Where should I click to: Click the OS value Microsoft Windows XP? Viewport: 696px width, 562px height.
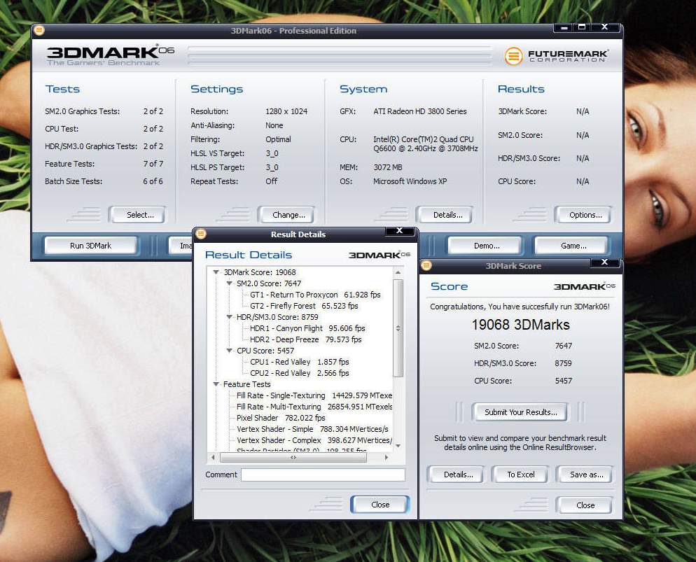coord(410,181)
